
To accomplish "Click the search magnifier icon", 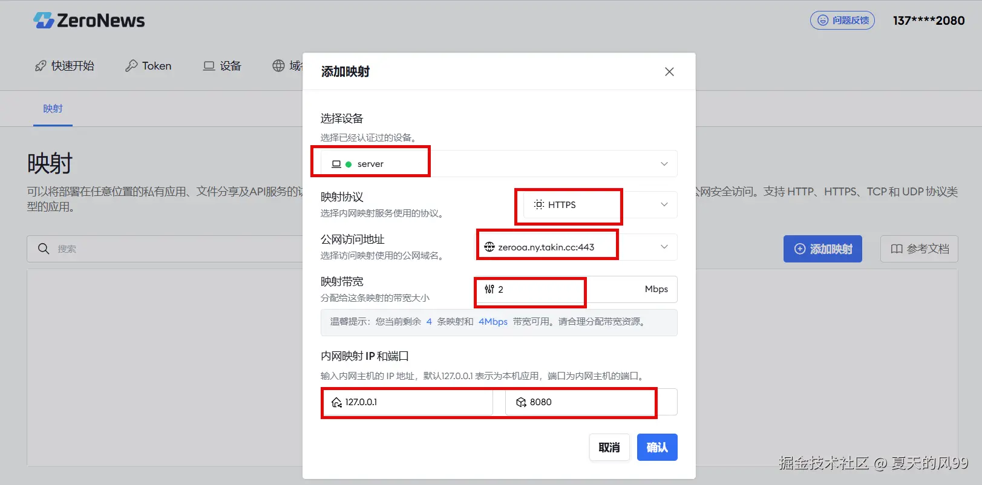I will click(x=44, y=249).
